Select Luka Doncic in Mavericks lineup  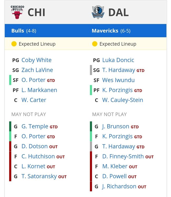click(118, 60)
